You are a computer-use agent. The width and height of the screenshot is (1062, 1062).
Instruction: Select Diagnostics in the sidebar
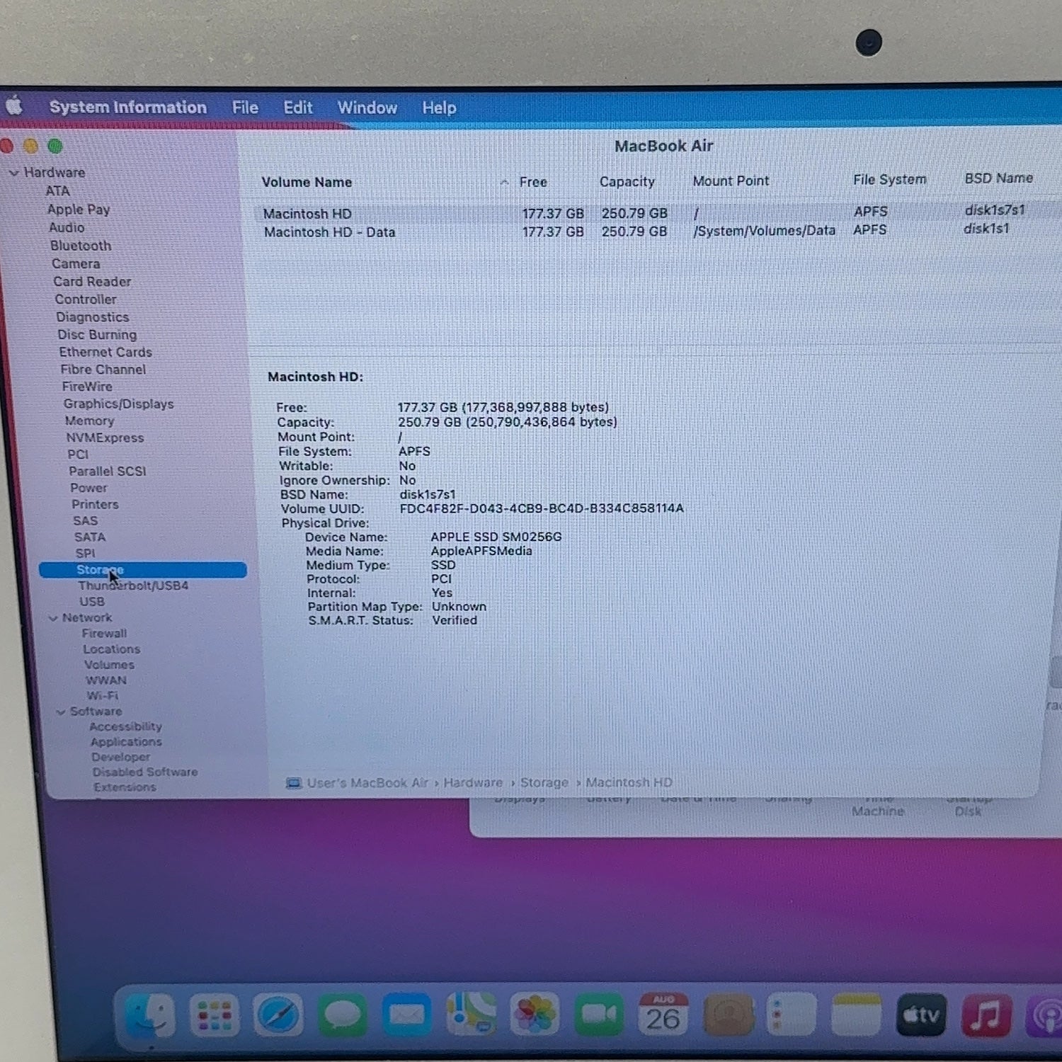(x=93, y=317)
